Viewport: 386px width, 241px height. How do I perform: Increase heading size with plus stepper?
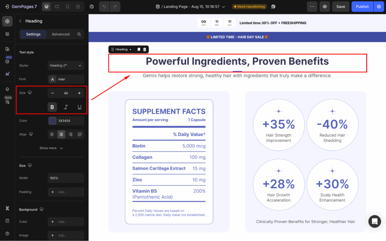pos(79,93)
